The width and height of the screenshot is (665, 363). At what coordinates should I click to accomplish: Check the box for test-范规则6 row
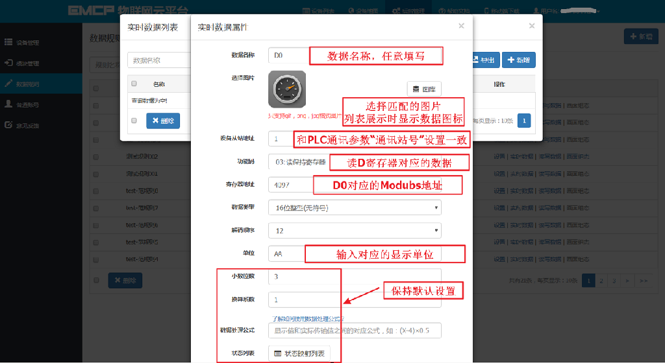coord(96,225)
